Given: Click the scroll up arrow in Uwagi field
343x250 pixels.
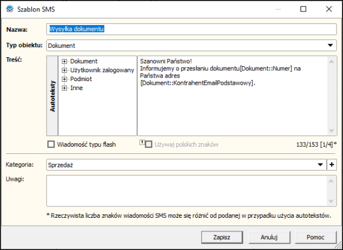Looking at the screenshot, I should [331, 181].
